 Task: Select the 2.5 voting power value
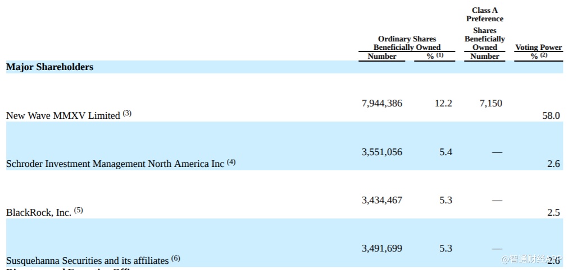point(553,213)
